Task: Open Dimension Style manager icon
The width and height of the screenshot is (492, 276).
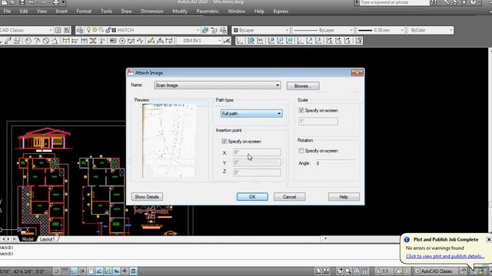Action: 227,41
